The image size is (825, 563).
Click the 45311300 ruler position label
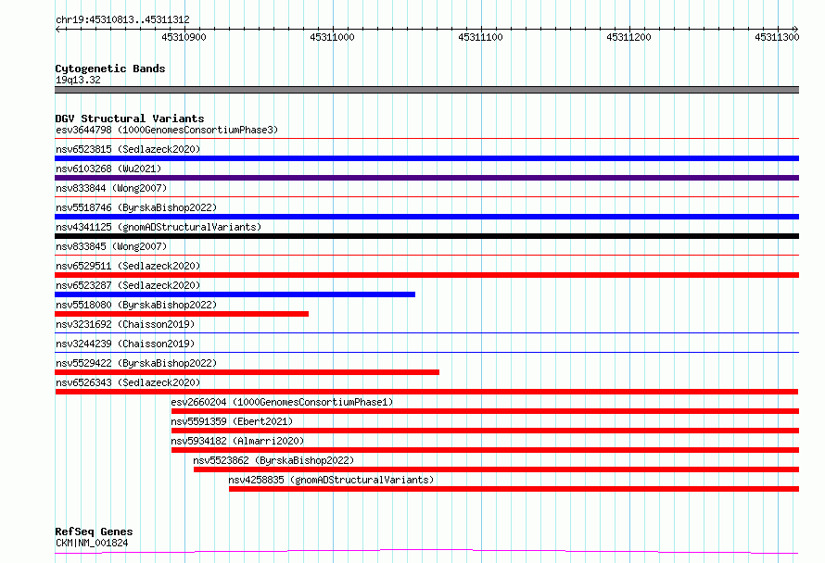coord(777,37)
